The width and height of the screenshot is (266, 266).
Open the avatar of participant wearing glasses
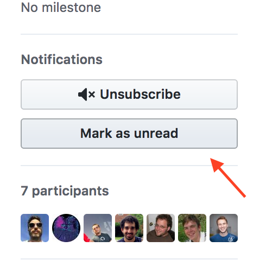(x=161, y=228)
